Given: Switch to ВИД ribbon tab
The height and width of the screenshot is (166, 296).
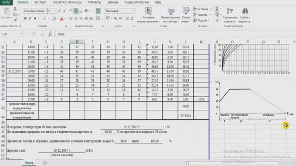Looking at the screenshot, I should coord(158,2).
